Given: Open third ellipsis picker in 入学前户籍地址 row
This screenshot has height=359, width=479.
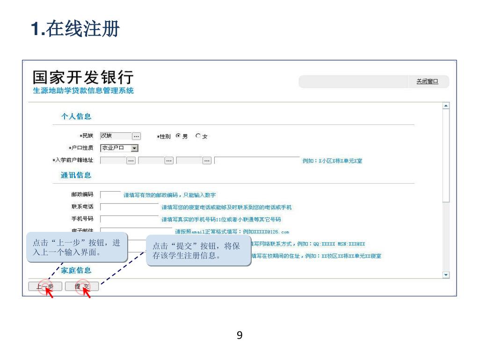Looking at the screenshot, I should [x=207, y=161].
